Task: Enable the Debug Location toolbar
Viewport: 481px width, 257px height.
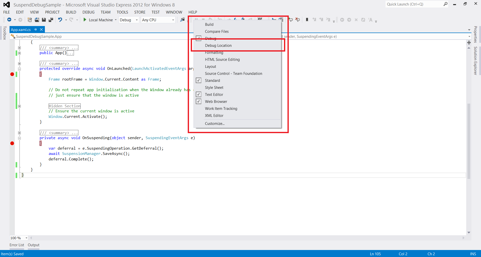Action: coord(238,46)
